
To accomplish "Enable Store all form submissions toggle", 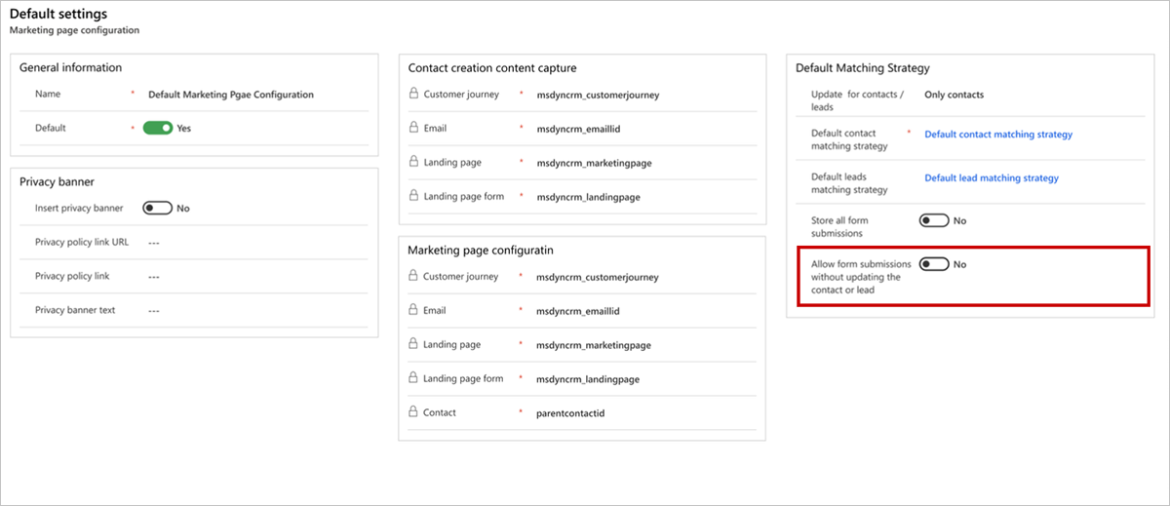I will click(934, 220).
